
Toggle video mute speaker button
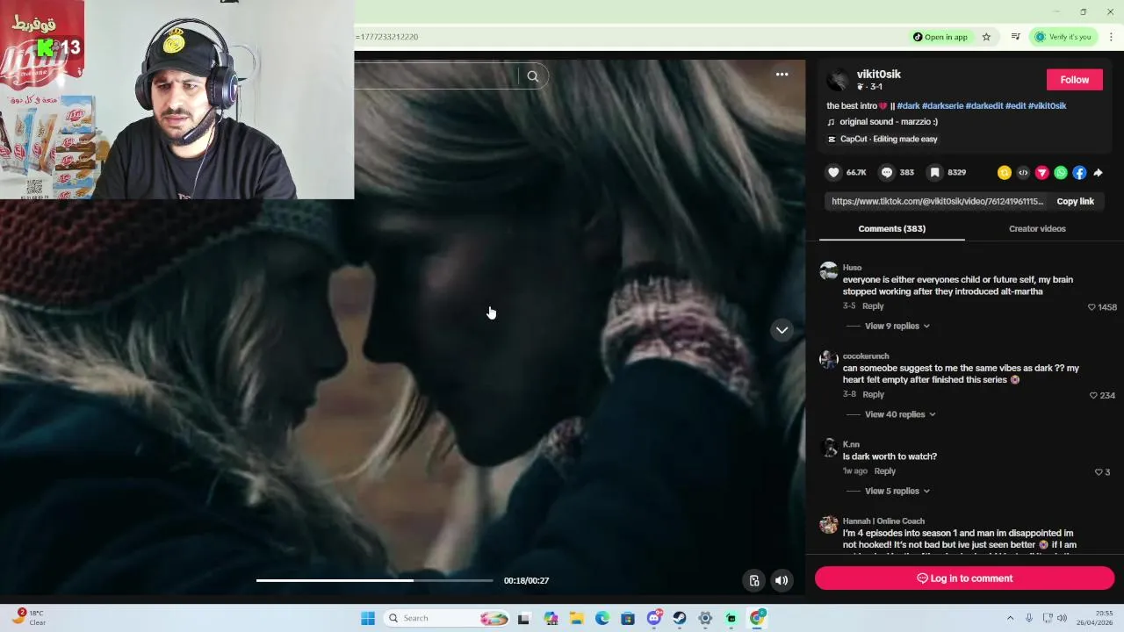coord(782,580)
